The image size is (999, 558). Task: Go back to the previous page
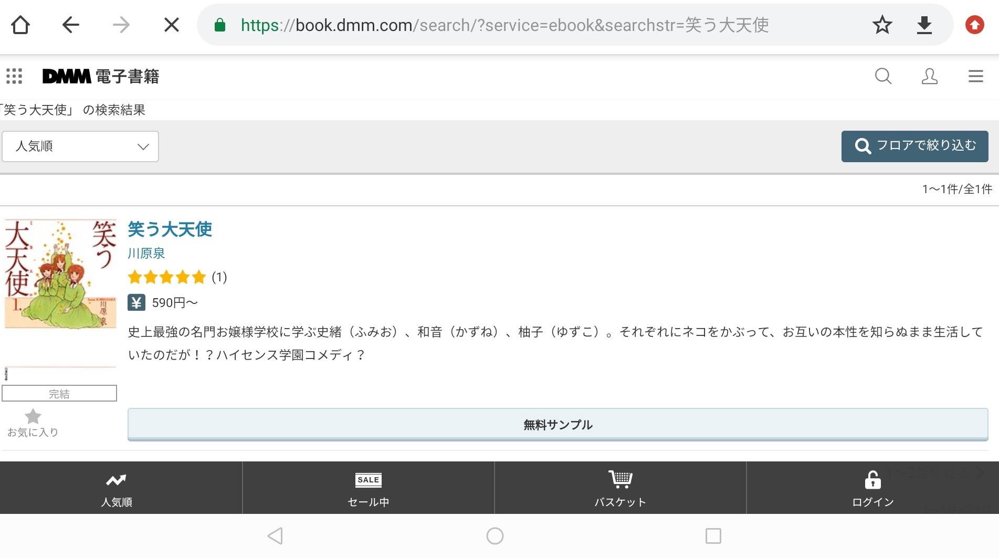pos(70,25)
